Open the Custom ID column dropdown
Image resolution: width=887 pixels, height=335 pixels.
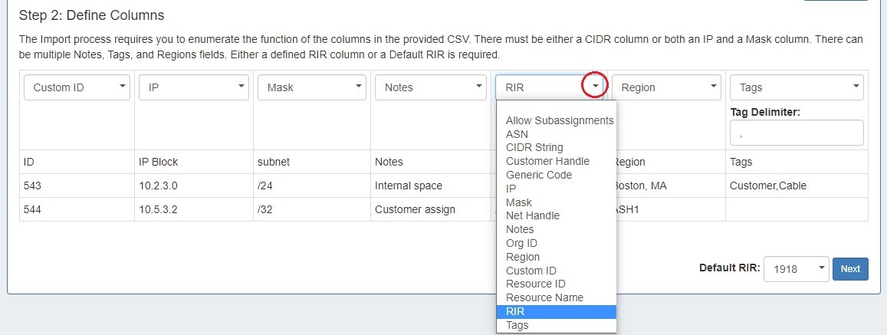click(77, 87)
